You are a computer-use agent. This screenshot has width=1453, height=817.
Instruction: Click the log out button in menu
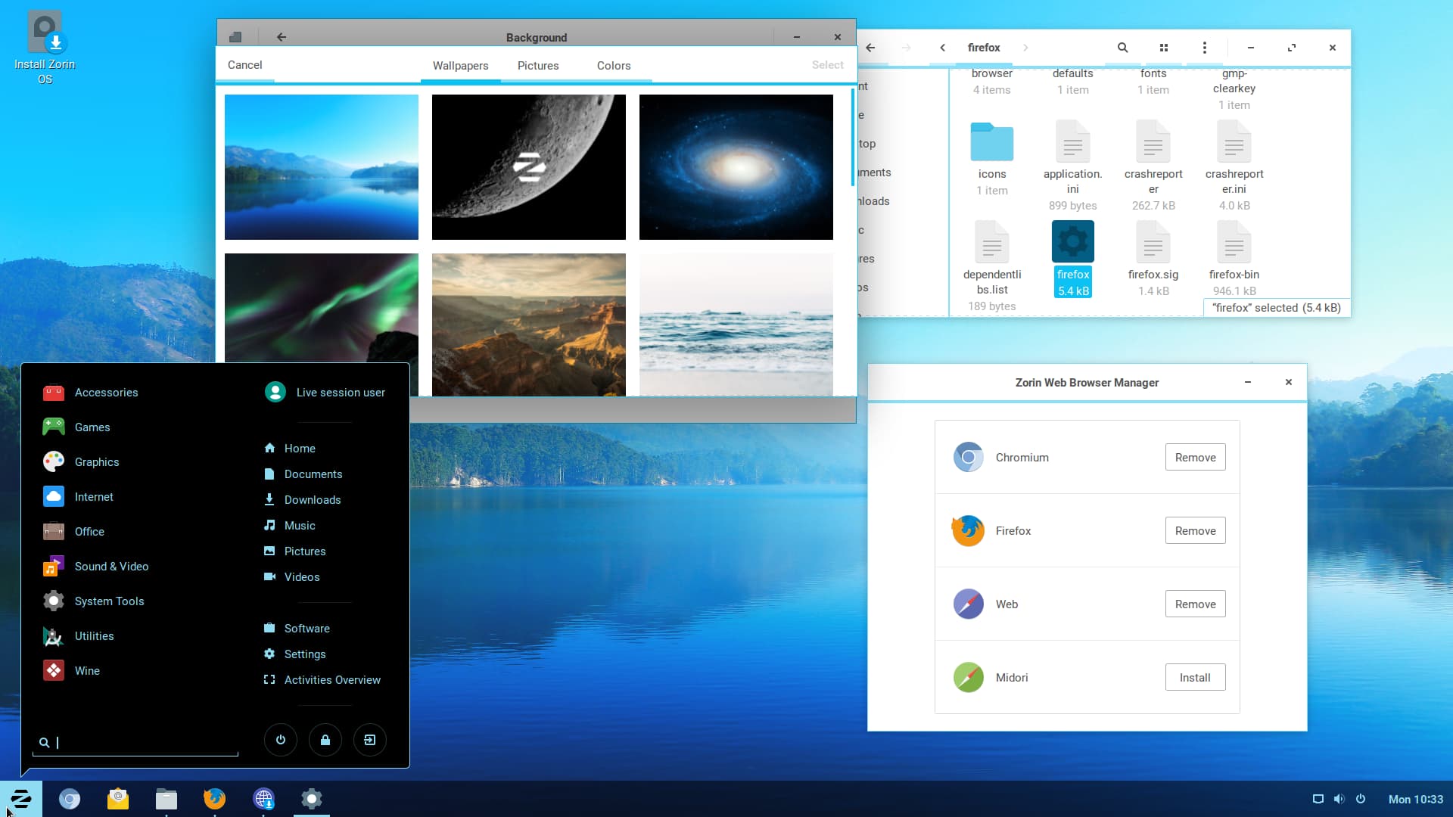point(370,740)
